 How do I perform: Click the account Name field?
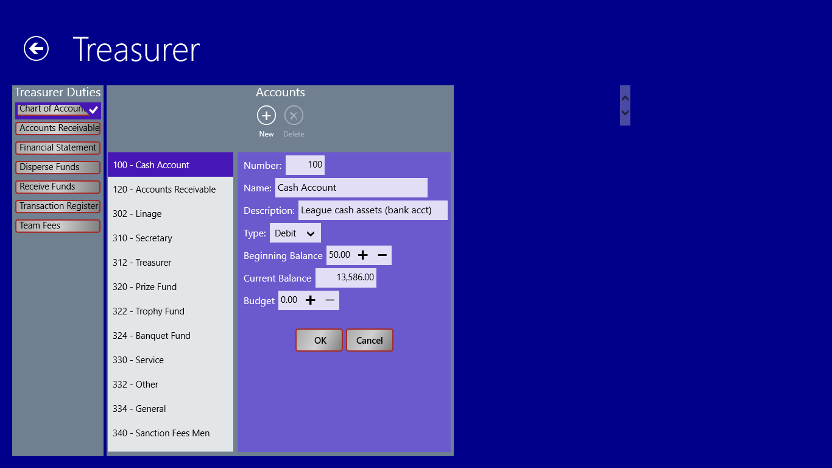coord(351,188)
